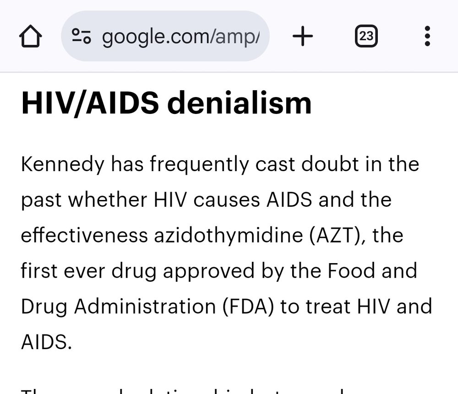The image size is (458, 394).
Task: Click the (FDA) abbreviation in paragraph
Action: [x=248, y=307]
